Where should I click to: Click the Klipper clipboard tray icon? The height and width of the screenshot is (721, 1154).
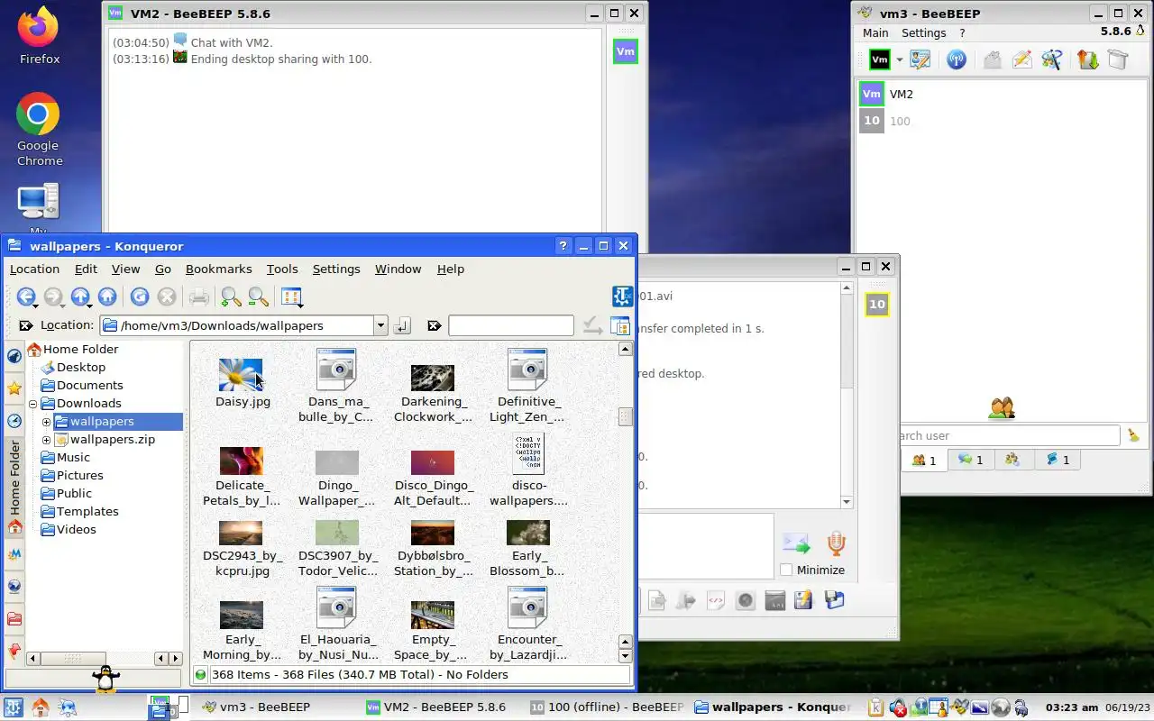point(876,707)
